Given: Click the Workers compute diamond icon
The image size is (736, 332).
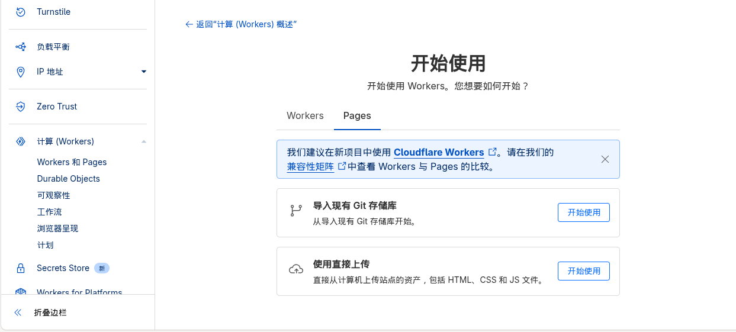Looking at the screenshot, I should click(x=21, y=141).
